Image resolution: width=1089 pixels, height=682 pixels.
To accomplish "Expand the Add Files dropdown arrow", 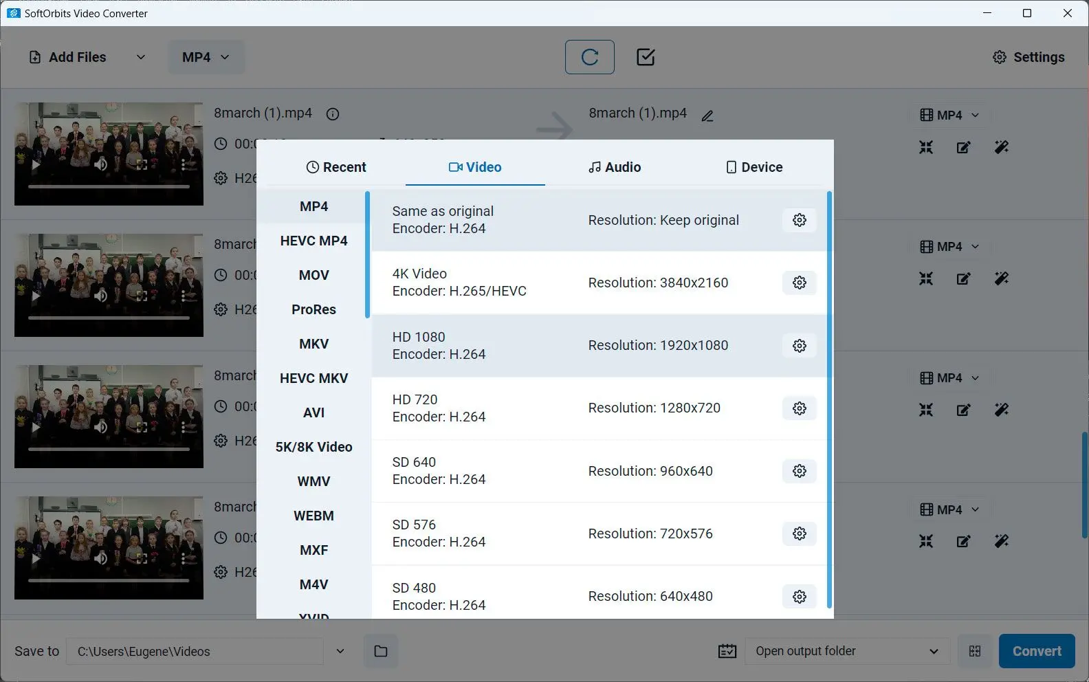I will point(141,57).
